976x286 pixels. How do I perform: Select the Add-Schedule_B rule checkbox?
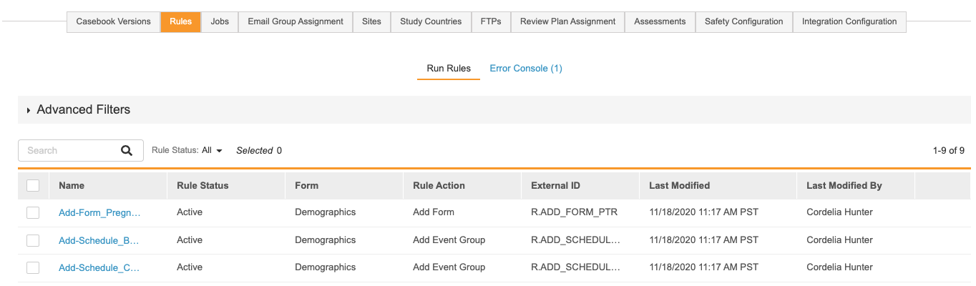click(33, 240)
